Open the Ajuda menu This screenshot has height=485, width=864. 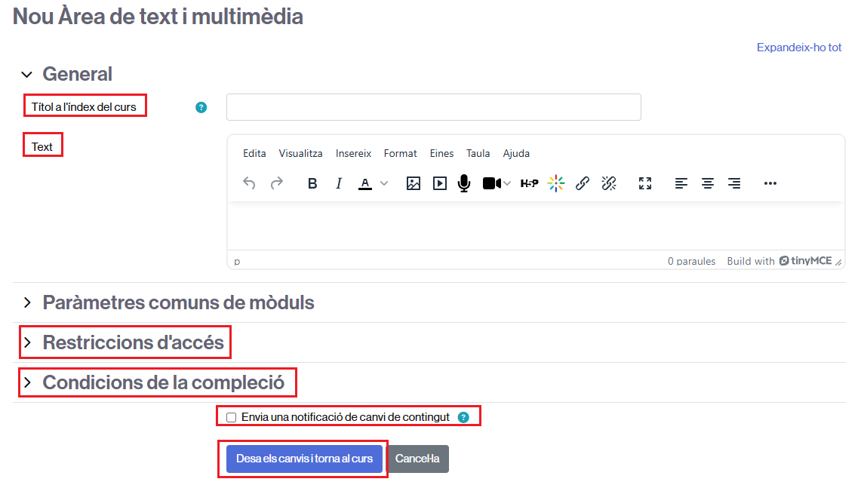tap(515, 153)
